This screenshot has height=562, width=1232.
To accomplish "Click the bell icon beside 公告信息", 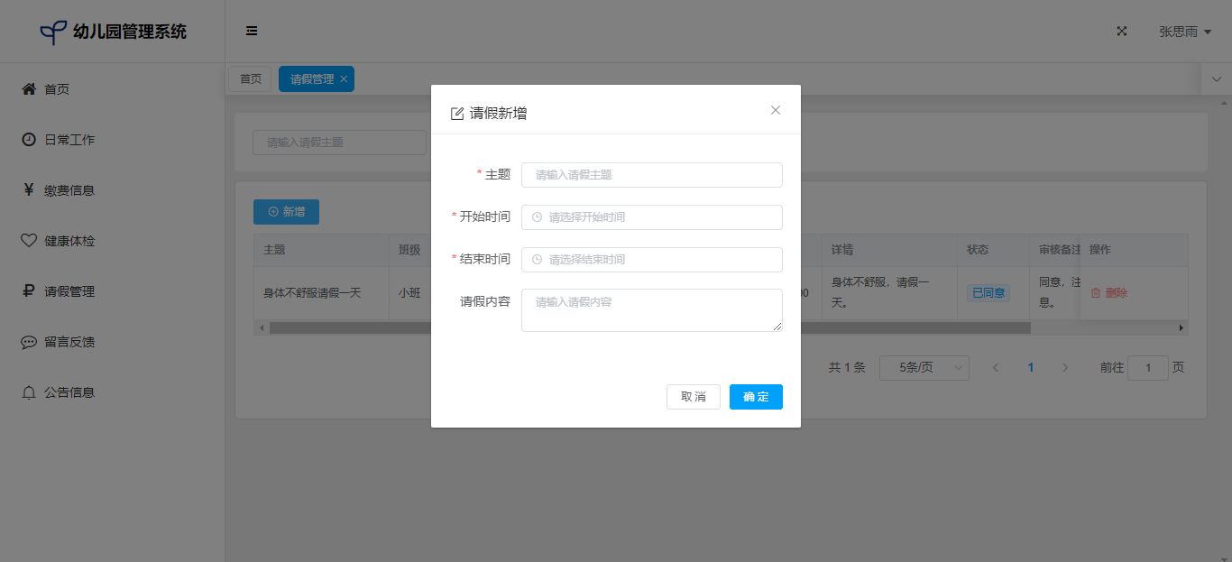I will pos(29,392).
